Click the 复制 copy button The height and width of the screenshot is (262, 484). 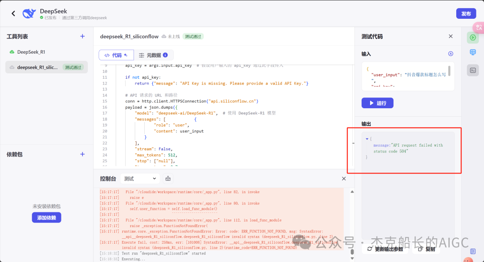pos(426,249)
